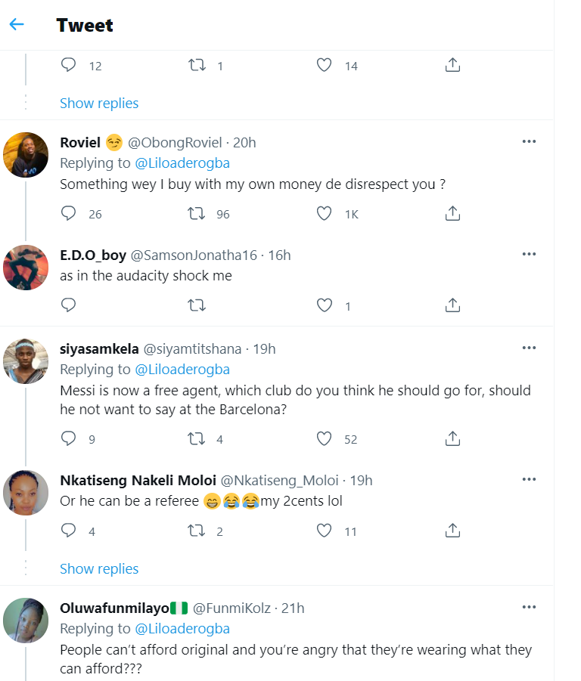Like siyasamkela's tweet about Messi

coord(325,438)
